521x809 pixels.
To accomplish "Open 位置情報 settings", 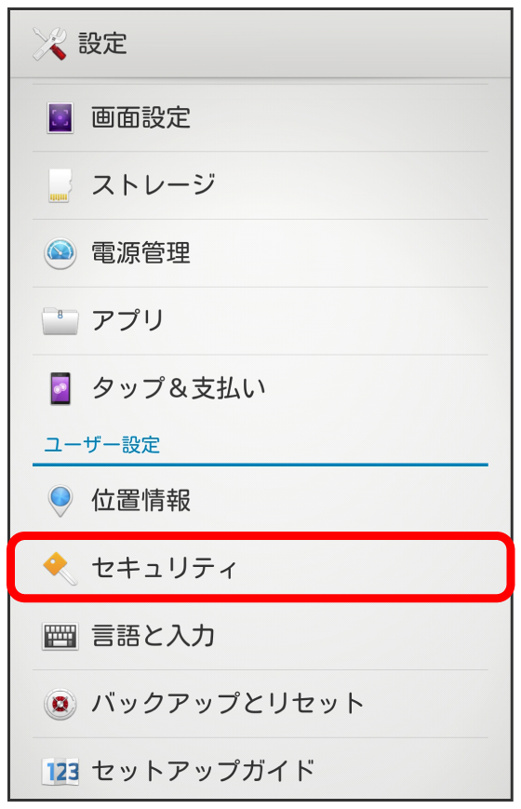I will (260, 501).
